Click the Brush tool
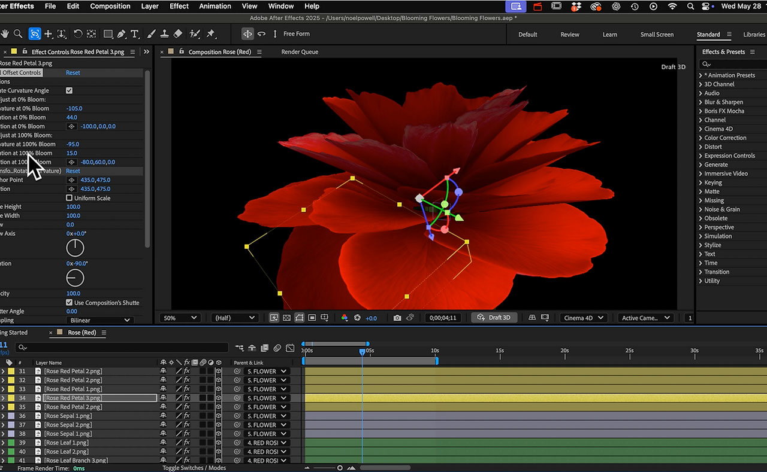This screenshot has width=767, height=472. tap(152, 34)
